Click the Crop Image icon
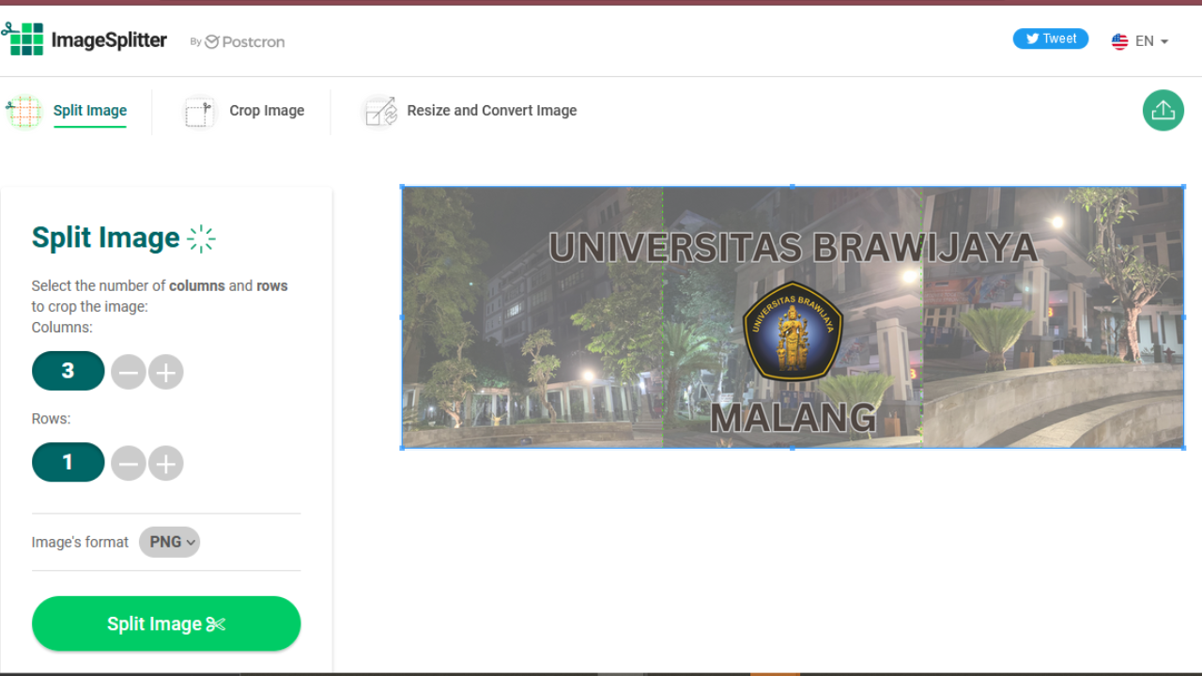The width and height of the screenshot is (1202, 676). pyautogui.click(x=199, y=112)
